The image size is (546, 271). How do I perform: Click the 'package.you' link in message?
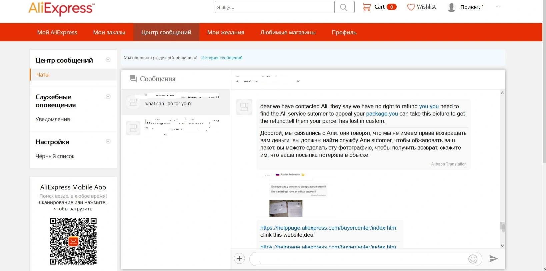[x=382, y=114]
